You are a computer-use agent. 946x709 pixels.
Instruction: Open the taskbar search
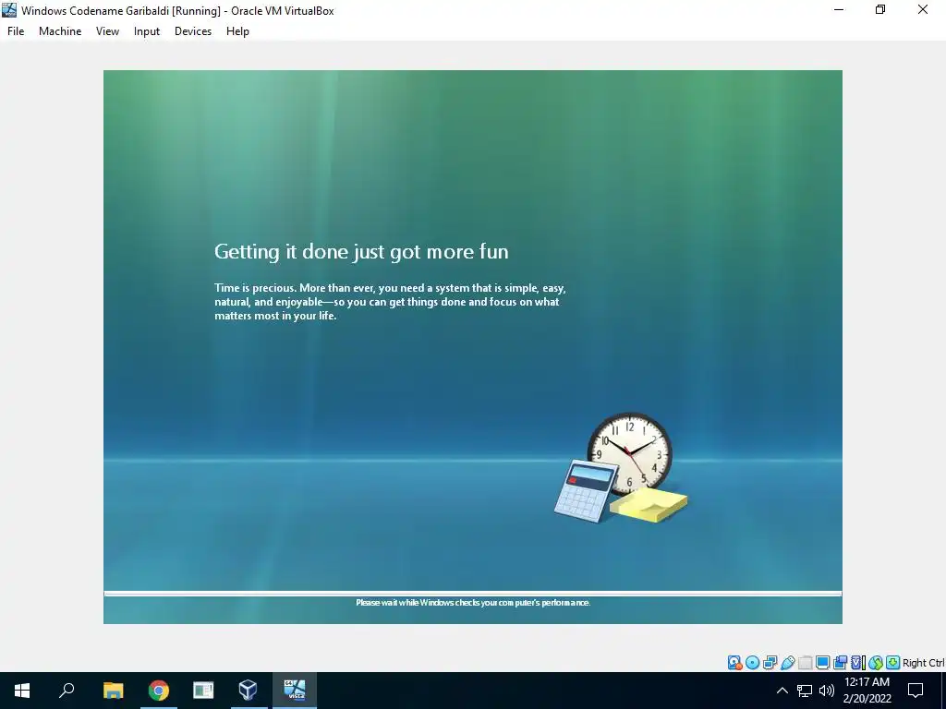[x=67, y=691]
